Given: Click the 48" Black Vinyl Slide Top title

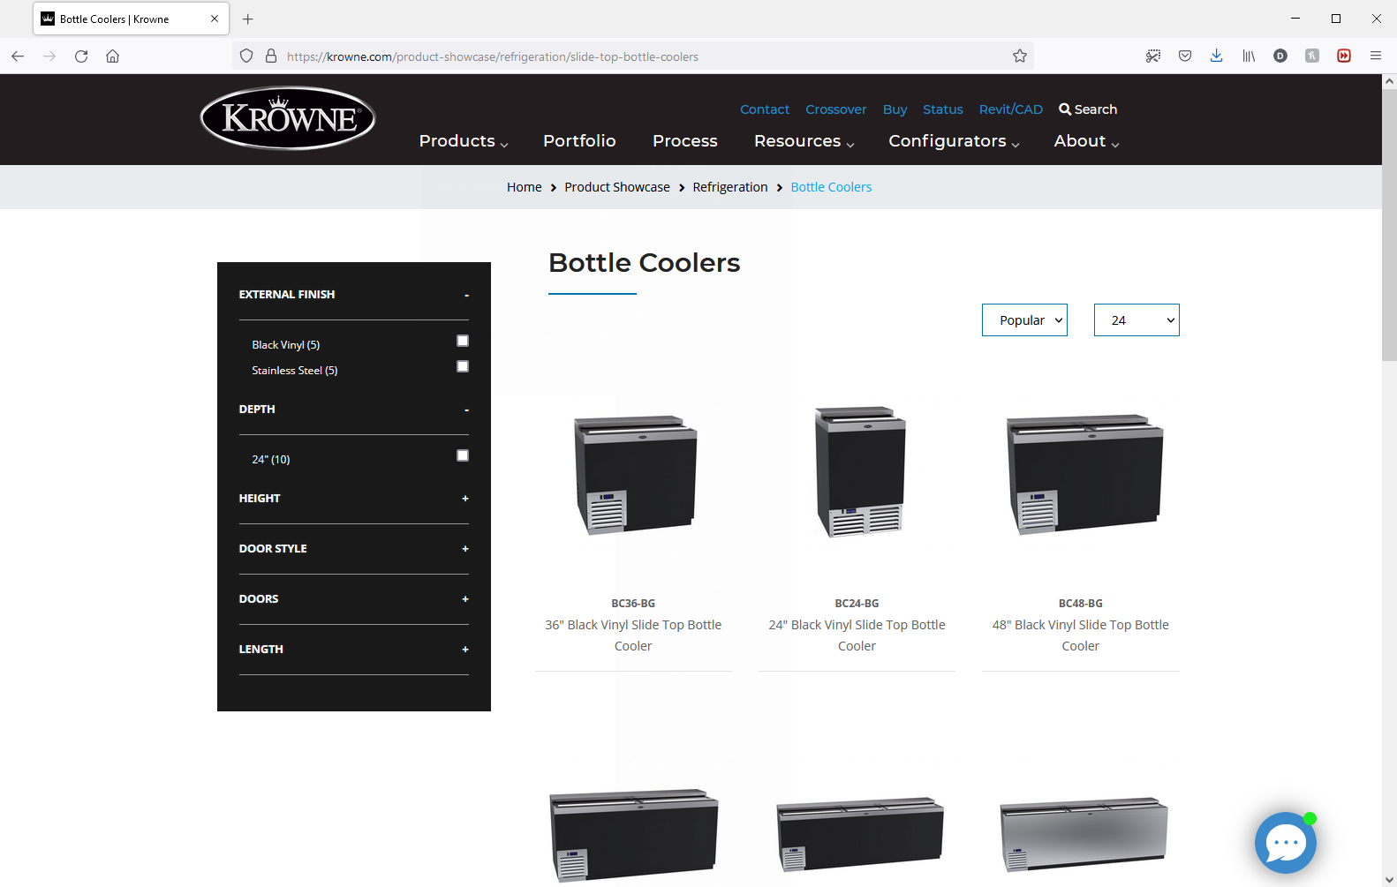Looking at the screenshot, I should click(1081, 635).
